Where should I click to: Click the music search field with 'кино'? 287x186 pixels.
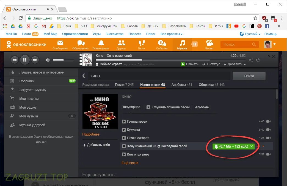point(159,76)
